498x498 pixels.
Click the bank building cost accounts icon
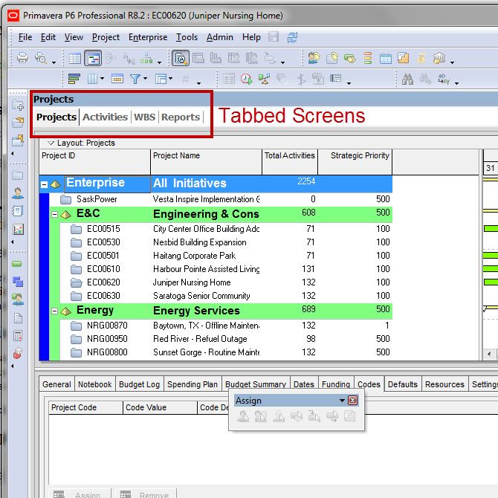[439, 58]
